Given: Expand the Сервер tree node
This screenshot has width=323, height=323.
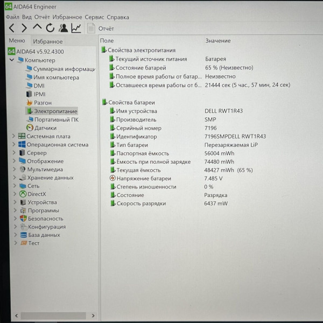Looking at the screenshot, I should pyautogui.click(x=14, y=153).
